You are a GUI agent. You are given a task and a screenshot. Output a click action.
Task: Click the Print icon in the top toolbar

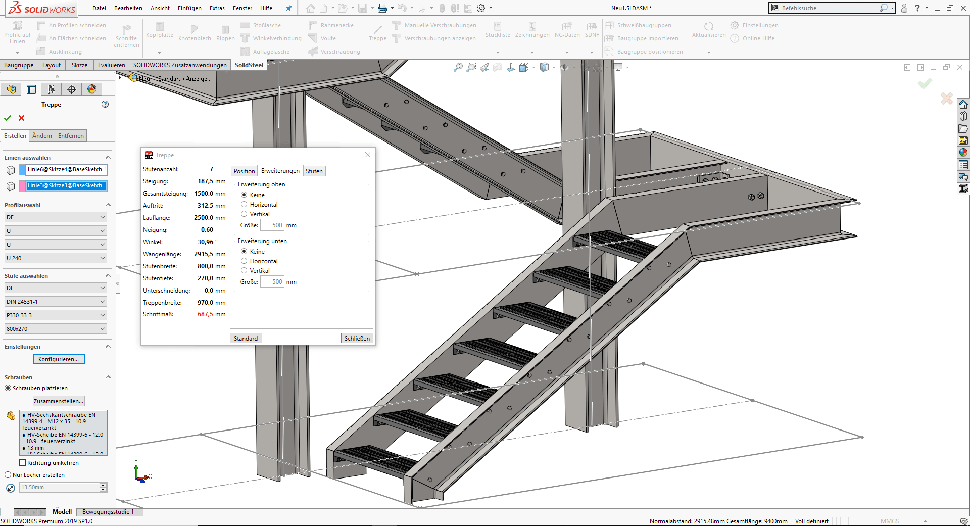click(x=382, y=8)
